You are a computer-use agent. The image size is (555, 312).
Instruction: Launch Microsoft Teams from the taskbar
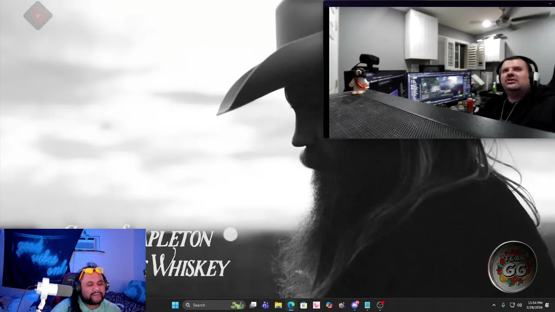tap(265, 305)
